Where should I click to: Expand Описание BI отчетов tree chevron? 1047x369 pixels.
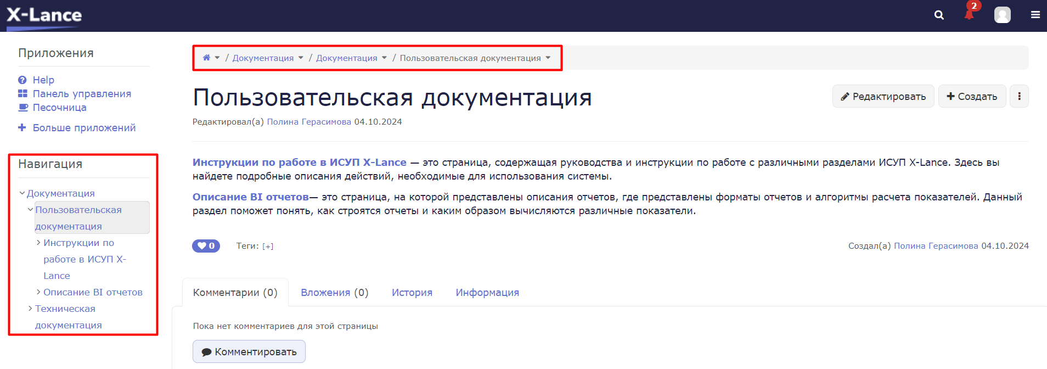(38, 292)
